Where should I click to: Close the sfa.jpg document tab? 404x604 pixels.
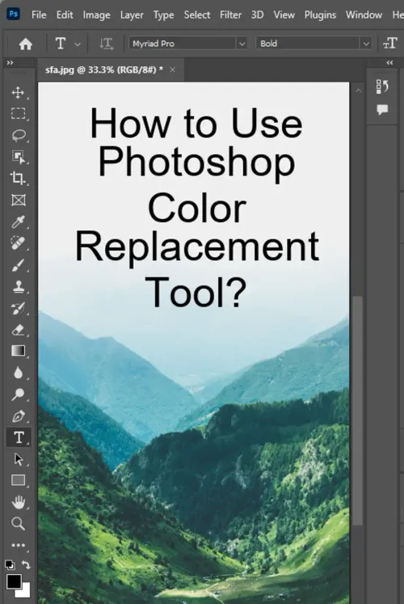[172, 70]
